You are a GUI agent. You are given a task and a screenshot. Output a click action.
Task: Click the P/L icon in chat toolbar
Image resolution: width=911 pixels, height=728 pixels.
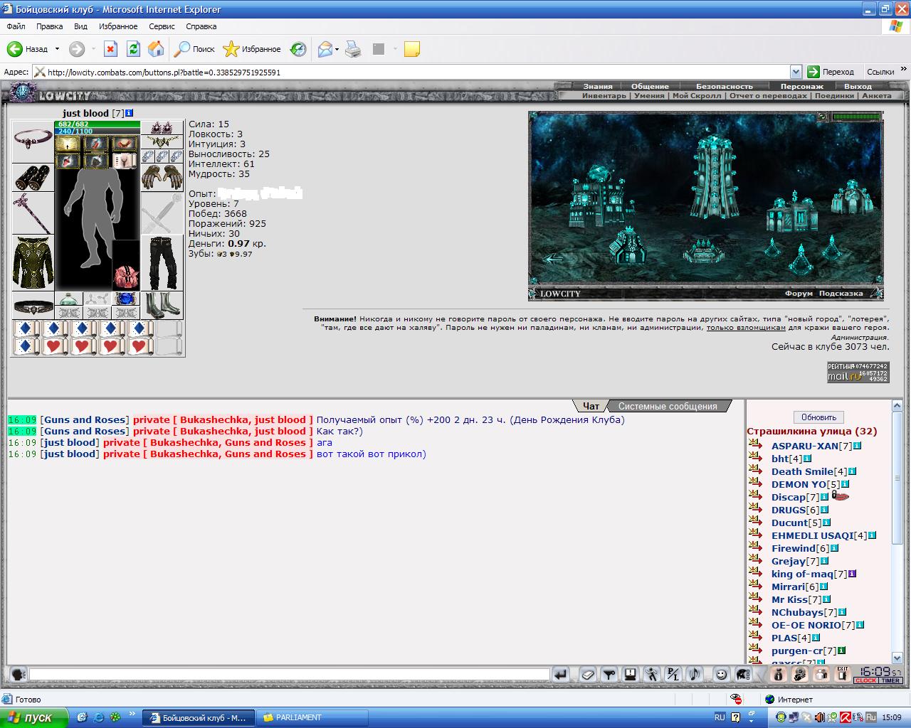click(673, 674)
